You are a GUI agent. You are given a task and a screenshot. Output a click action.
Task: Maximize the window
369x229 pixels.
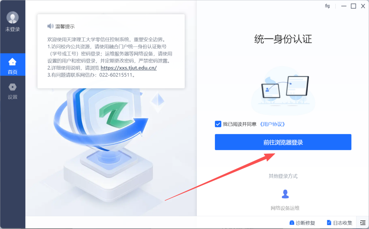[353, 6]
